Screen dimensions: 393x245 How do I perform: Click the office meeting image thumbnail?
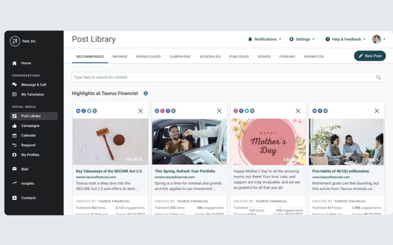(x=346, y=142)
